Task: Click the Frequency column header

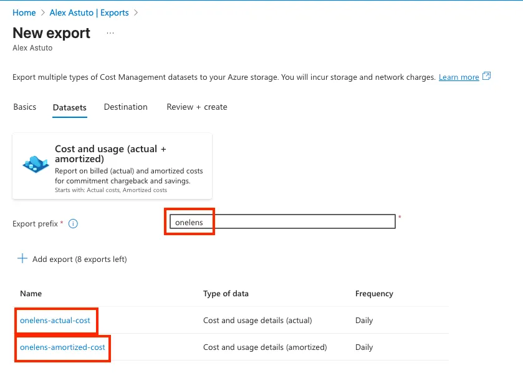Action: (x=374, y=294)
